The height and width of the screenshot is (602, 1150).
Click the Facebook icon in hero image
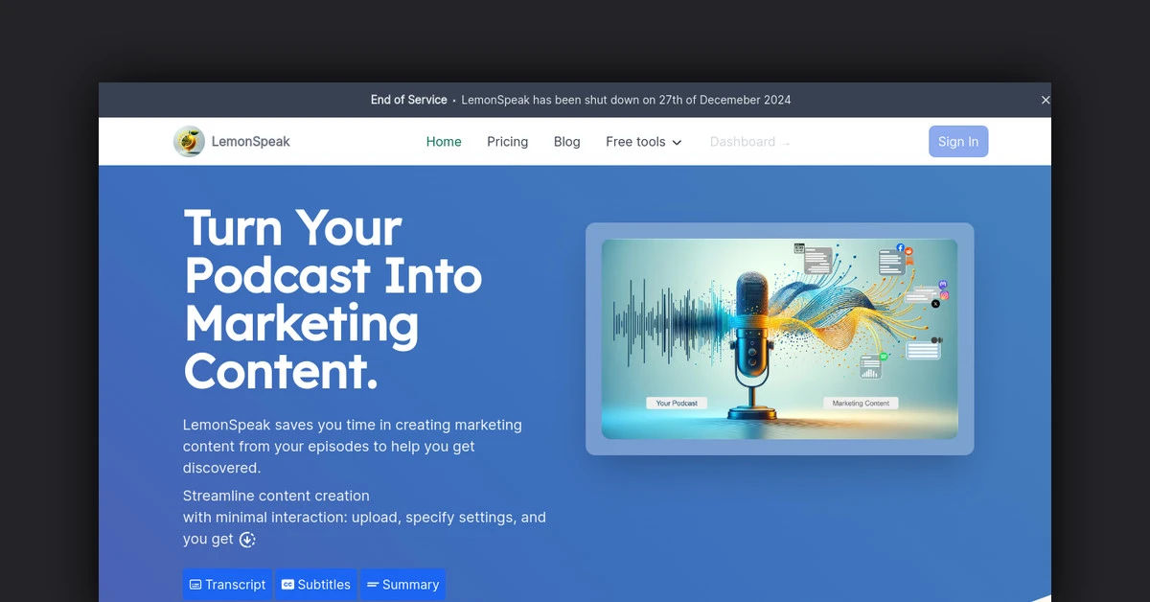(900, 248)
